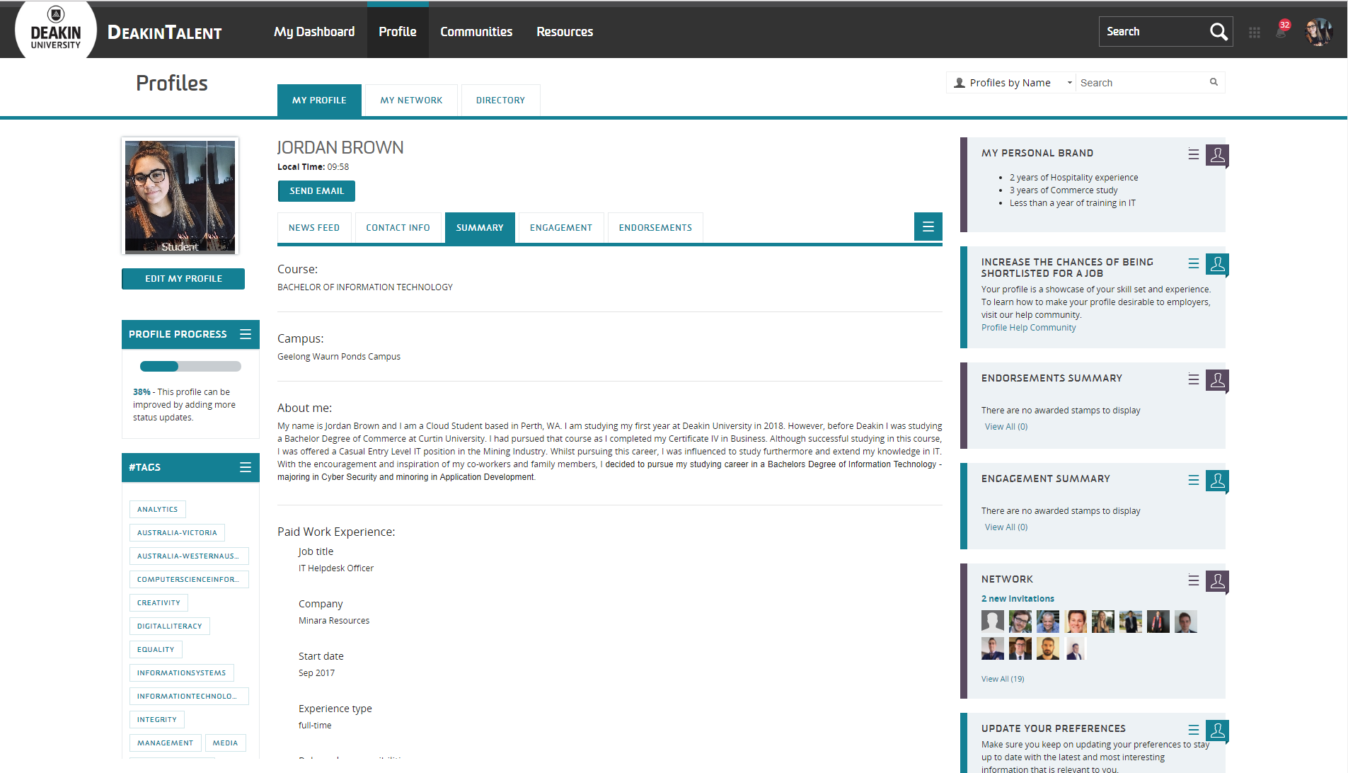Click person icon on Endorsements Summary widget
Viewport: 1348px width, 773px height.
pos(1217,380)
